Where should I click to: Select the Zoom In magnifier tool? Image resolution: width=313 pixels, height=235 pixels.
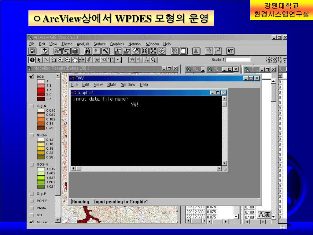[x=61, y=60]
